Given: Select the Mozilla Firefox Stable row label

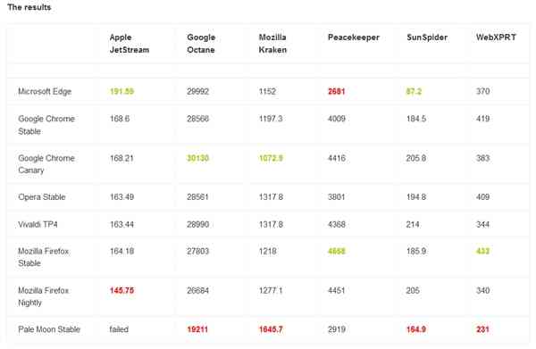Looking at the screenshot, I should (44, 257).
